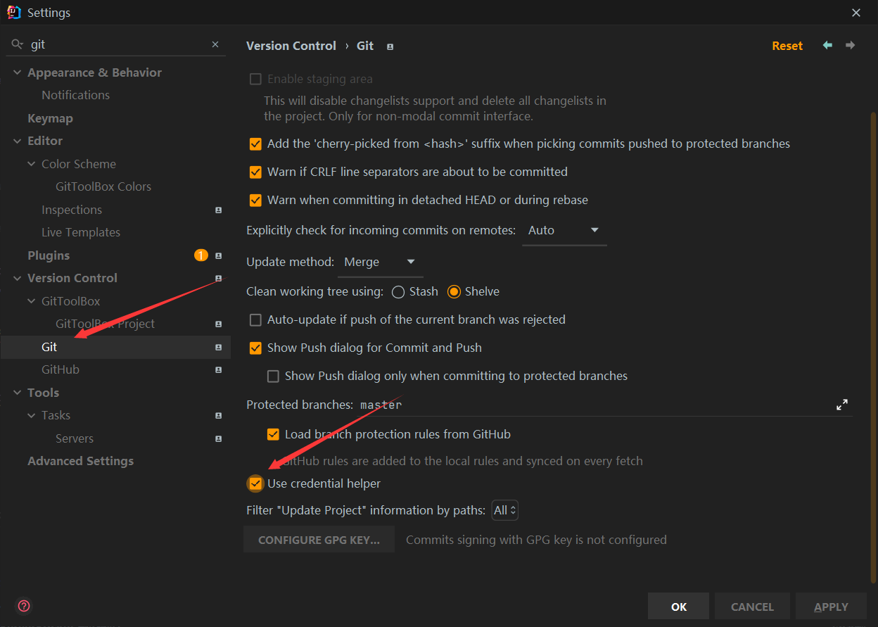878x627 pixels.
Task: Select the Stash radio button
Action: 398,291
